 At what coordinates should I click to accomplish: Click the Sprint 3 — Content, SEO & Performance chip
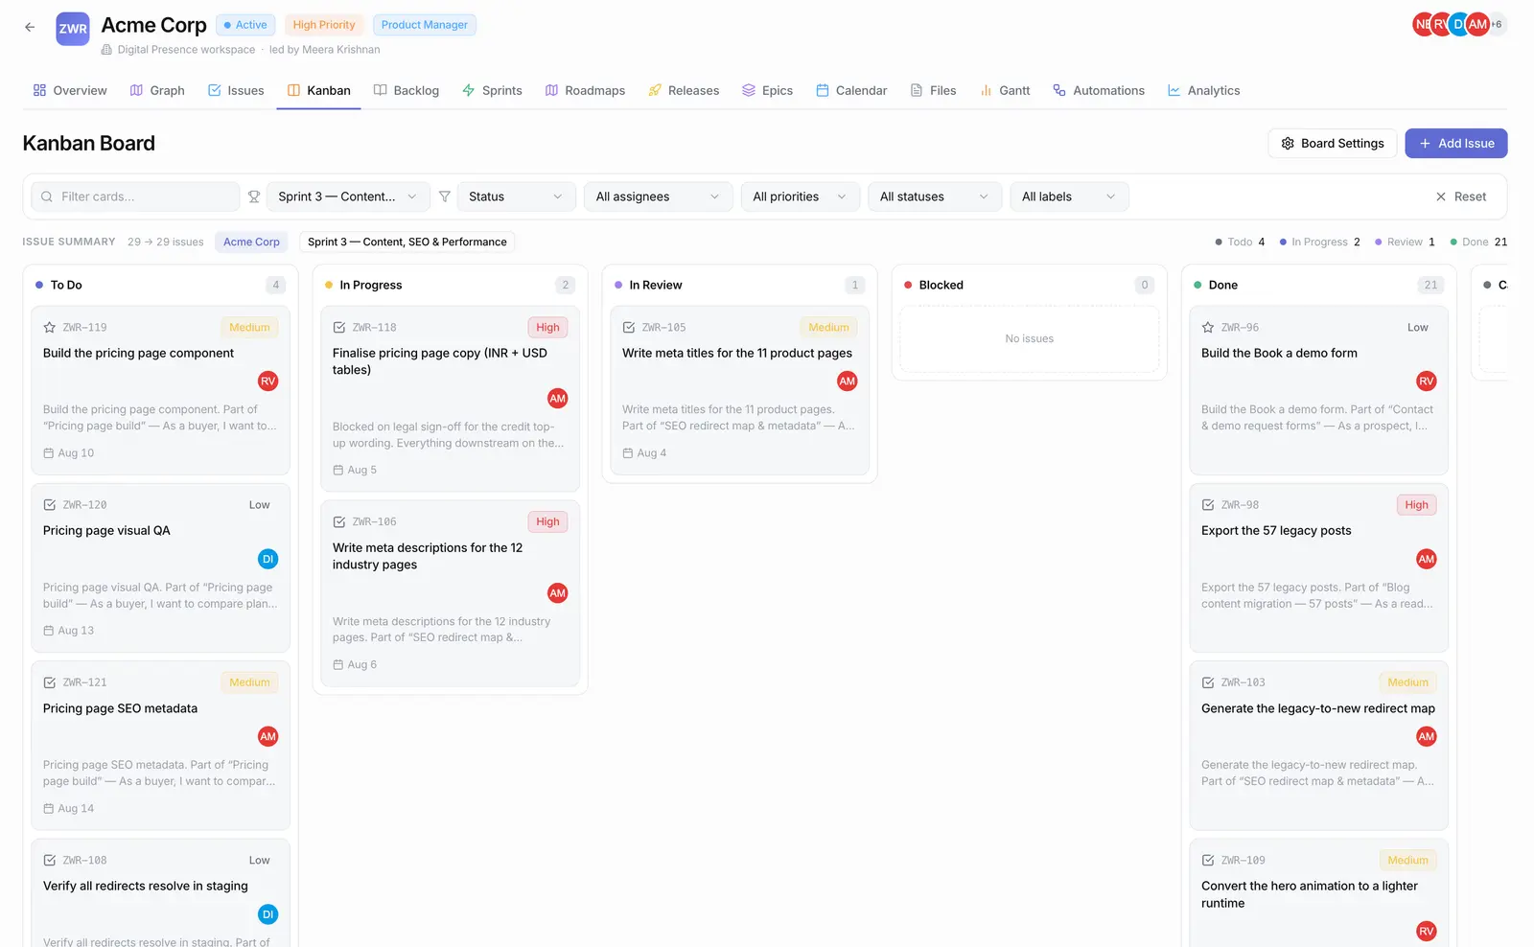pyautogui.click(x=407, y=242)
